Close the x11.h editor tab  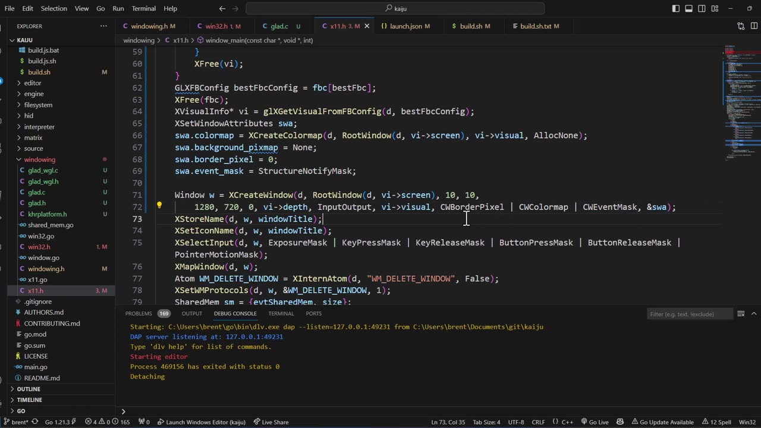point(367,26)
